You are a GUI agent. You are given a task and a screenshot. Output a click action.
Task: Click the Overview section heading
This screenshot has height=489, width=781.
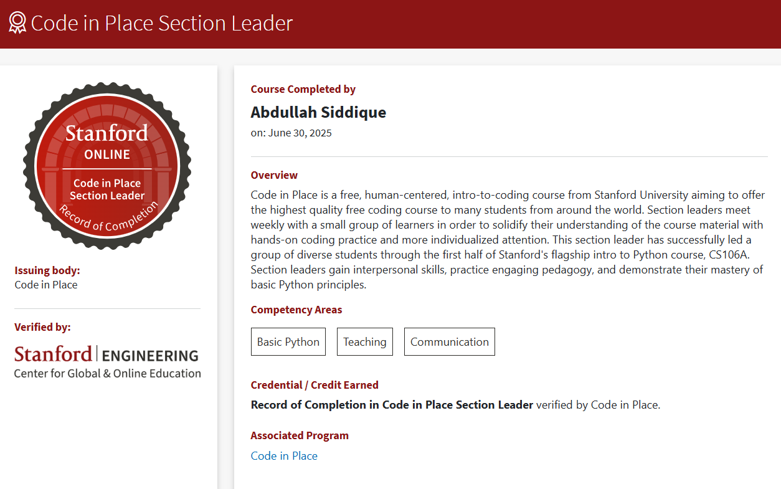(274, 175)
